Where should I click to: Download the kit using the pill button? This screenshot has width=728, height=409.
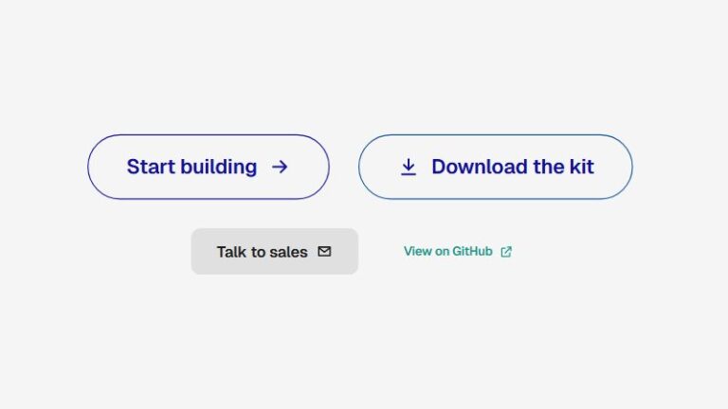(496, 167)
